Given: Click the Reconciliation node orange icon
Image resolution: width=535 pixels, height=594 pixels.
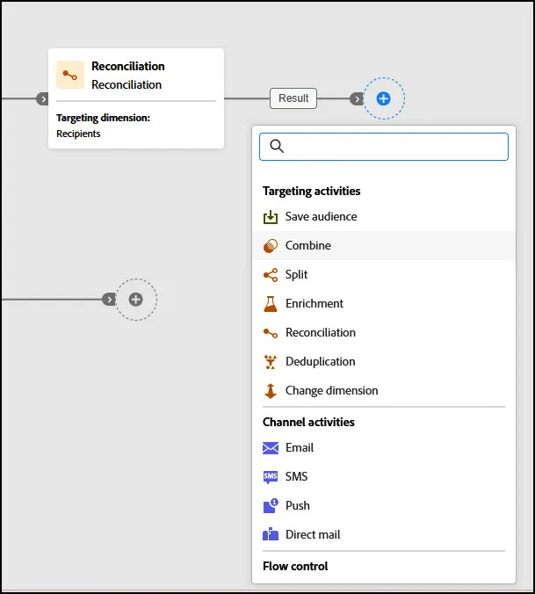Looking at the screenshot, I should coord(70,75).
